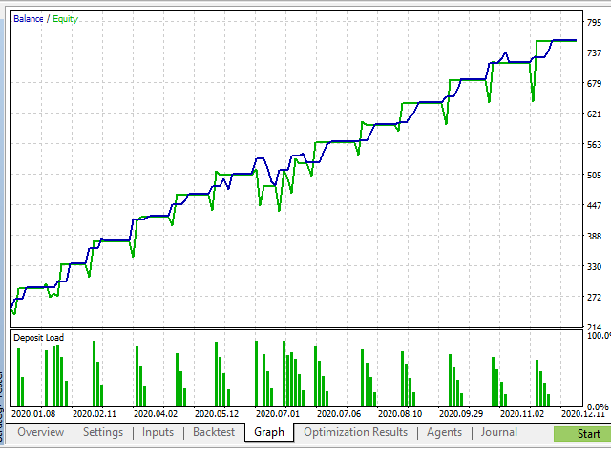Click the Deposit Load panel label
The width and height of the screenshot is (611, 458).
(x=38, y=337)
